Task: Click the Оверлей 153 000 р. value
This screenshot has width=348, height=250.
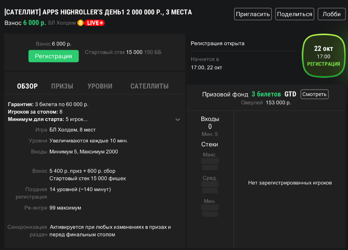Action: (278, 103)
